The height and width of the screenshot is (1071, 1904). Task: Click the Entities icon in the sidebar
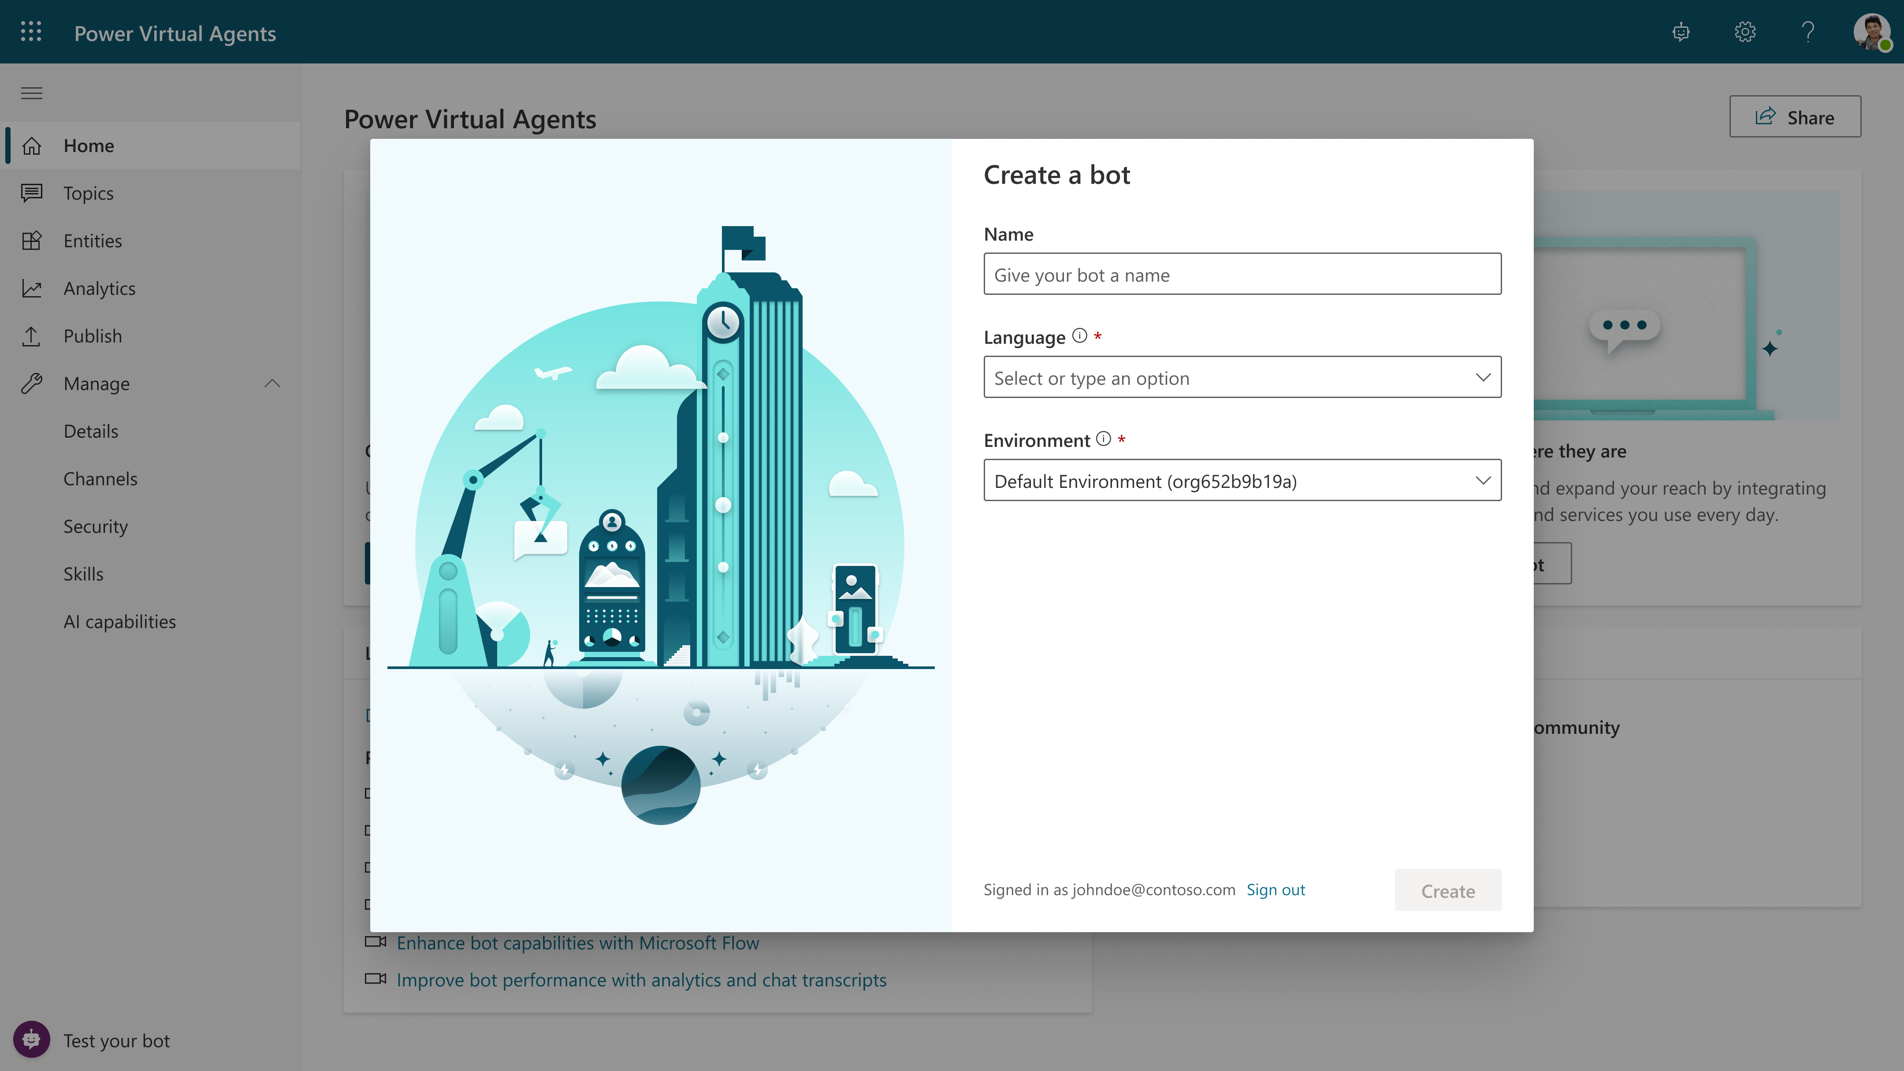click(x=31, y=241)
